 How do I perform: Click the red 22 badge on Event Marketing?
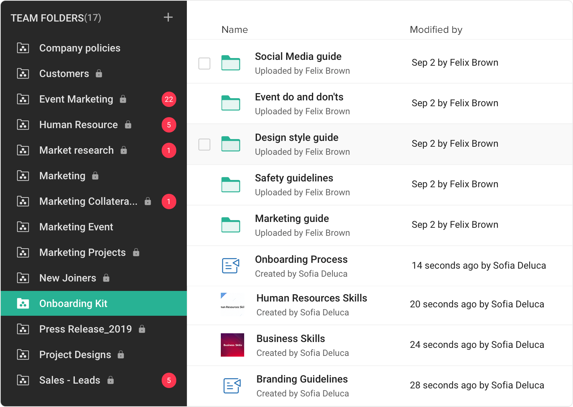pos(169,99)
